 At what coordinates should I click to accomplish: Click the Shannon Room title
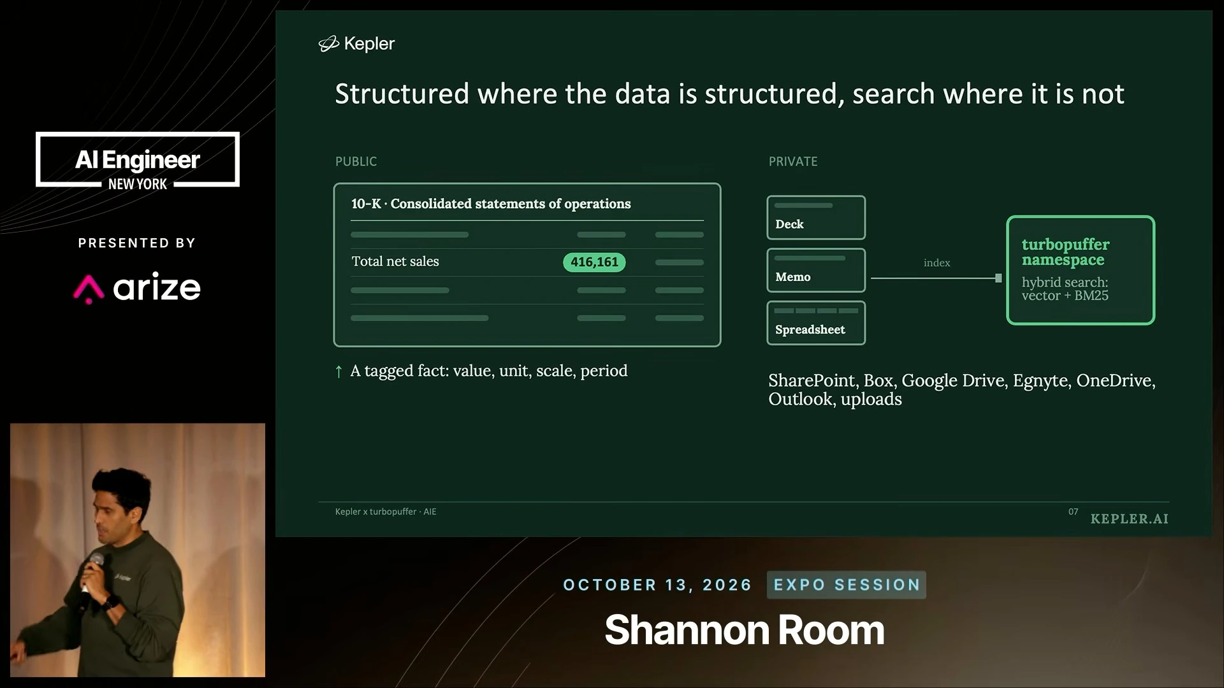pyautogui.click(x=745, y=630)
